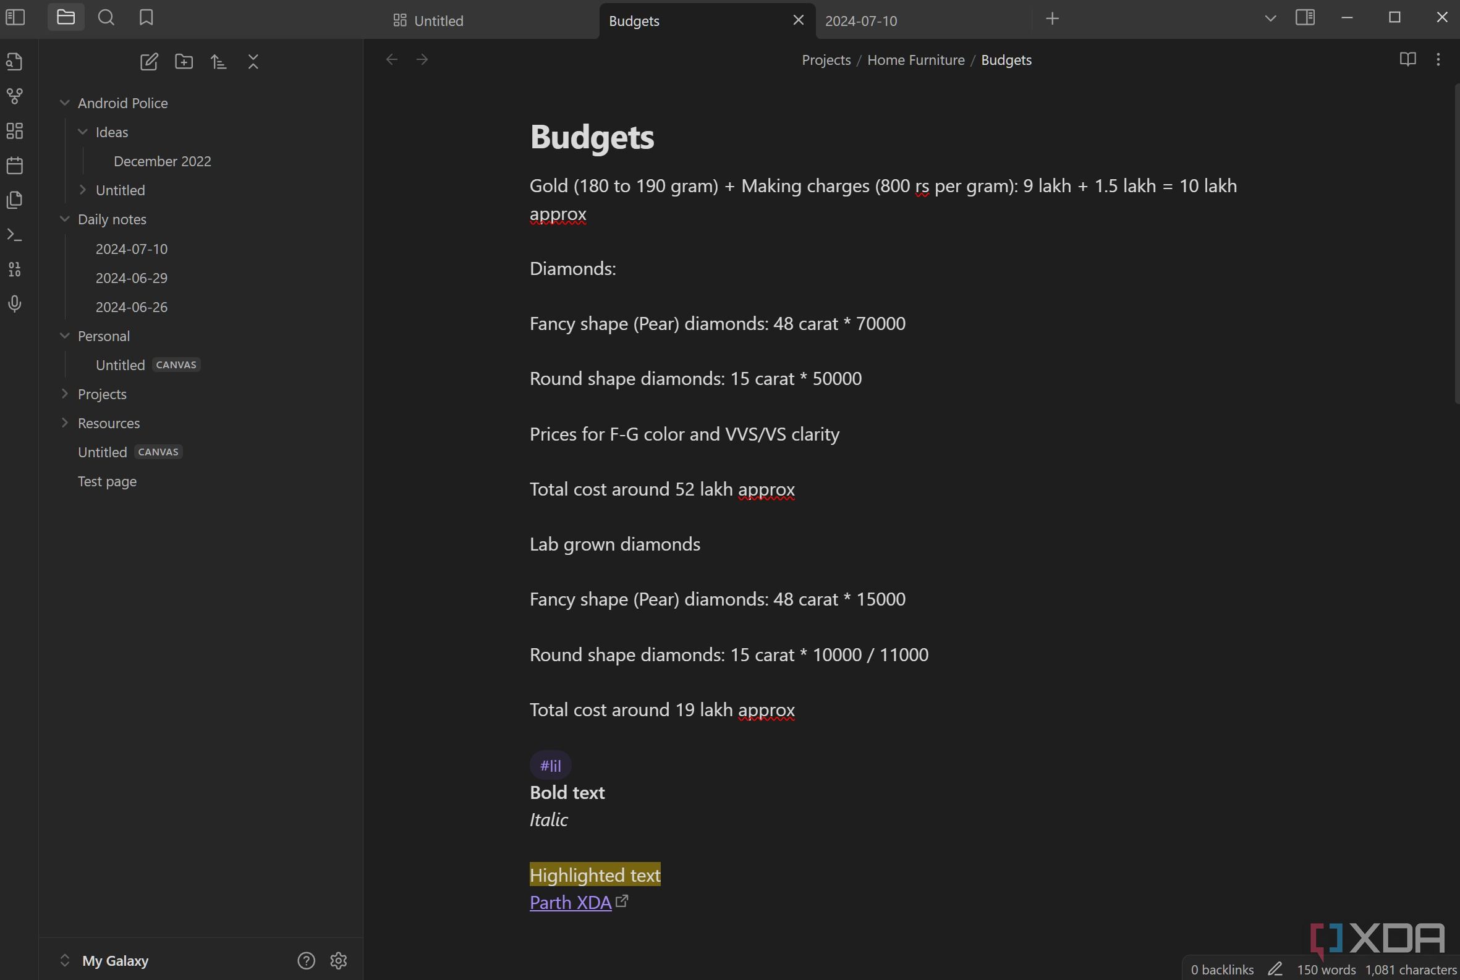Open the settings gear icon
1460x980 pixels.
(x=338, y=961)
